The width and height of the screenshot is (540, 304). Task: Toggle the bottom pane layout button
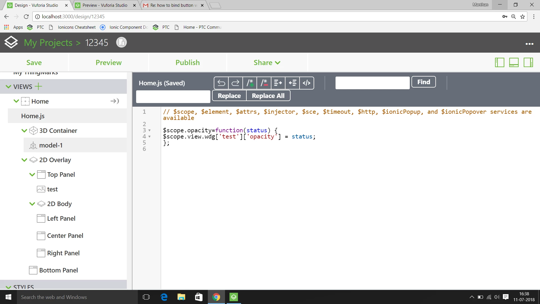(514, 62)
